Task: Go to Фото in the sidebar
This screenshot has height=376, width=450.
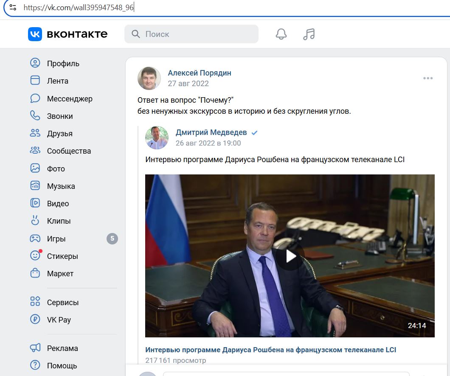Action: [55, 168]
